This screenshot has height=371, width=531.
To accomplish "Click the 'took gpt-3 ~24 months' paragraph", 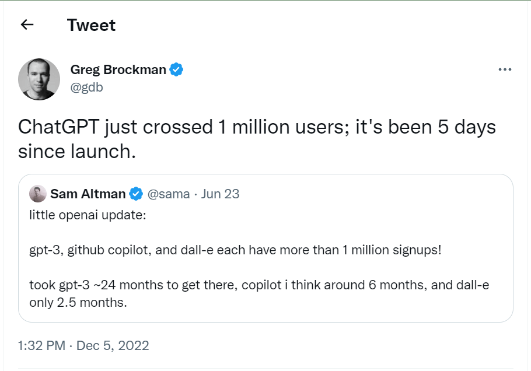I will tap(259, 293).
